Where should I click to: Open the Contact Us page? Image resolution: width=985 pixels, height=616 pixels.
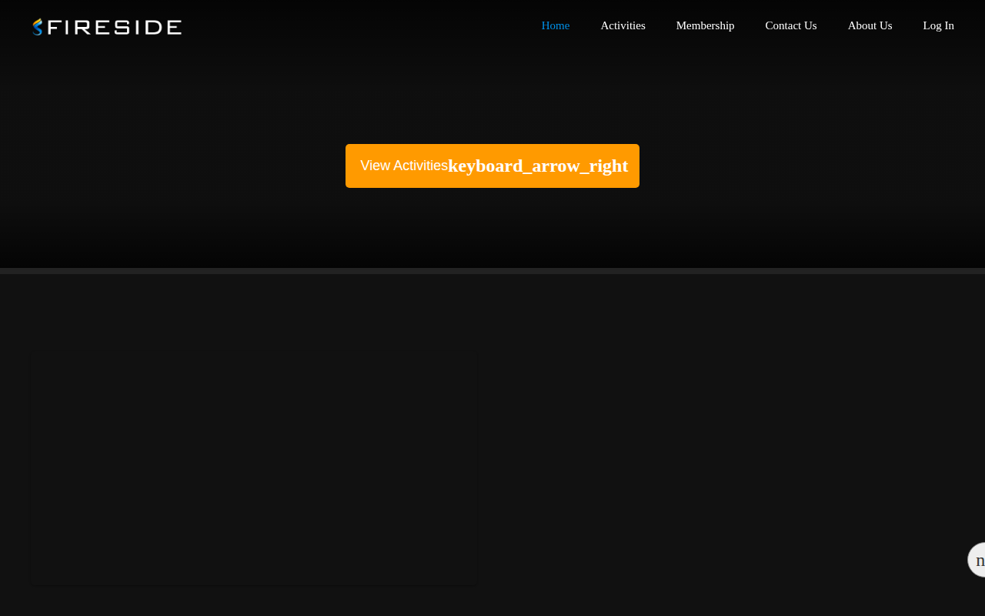tap(791, 25)
